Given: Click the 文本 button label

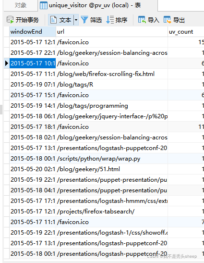Looking at the screenshot, I should (65, 20).
